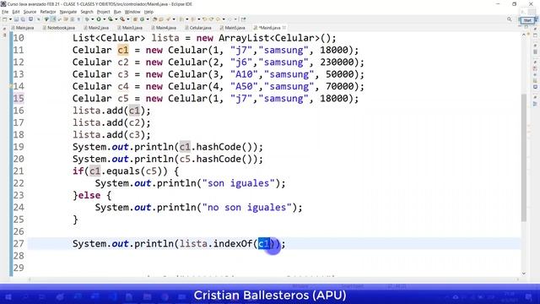Viewport: 540px width, 304px height.
Task: Click "A50" string on line 14
Action: [x=244, y=86]
